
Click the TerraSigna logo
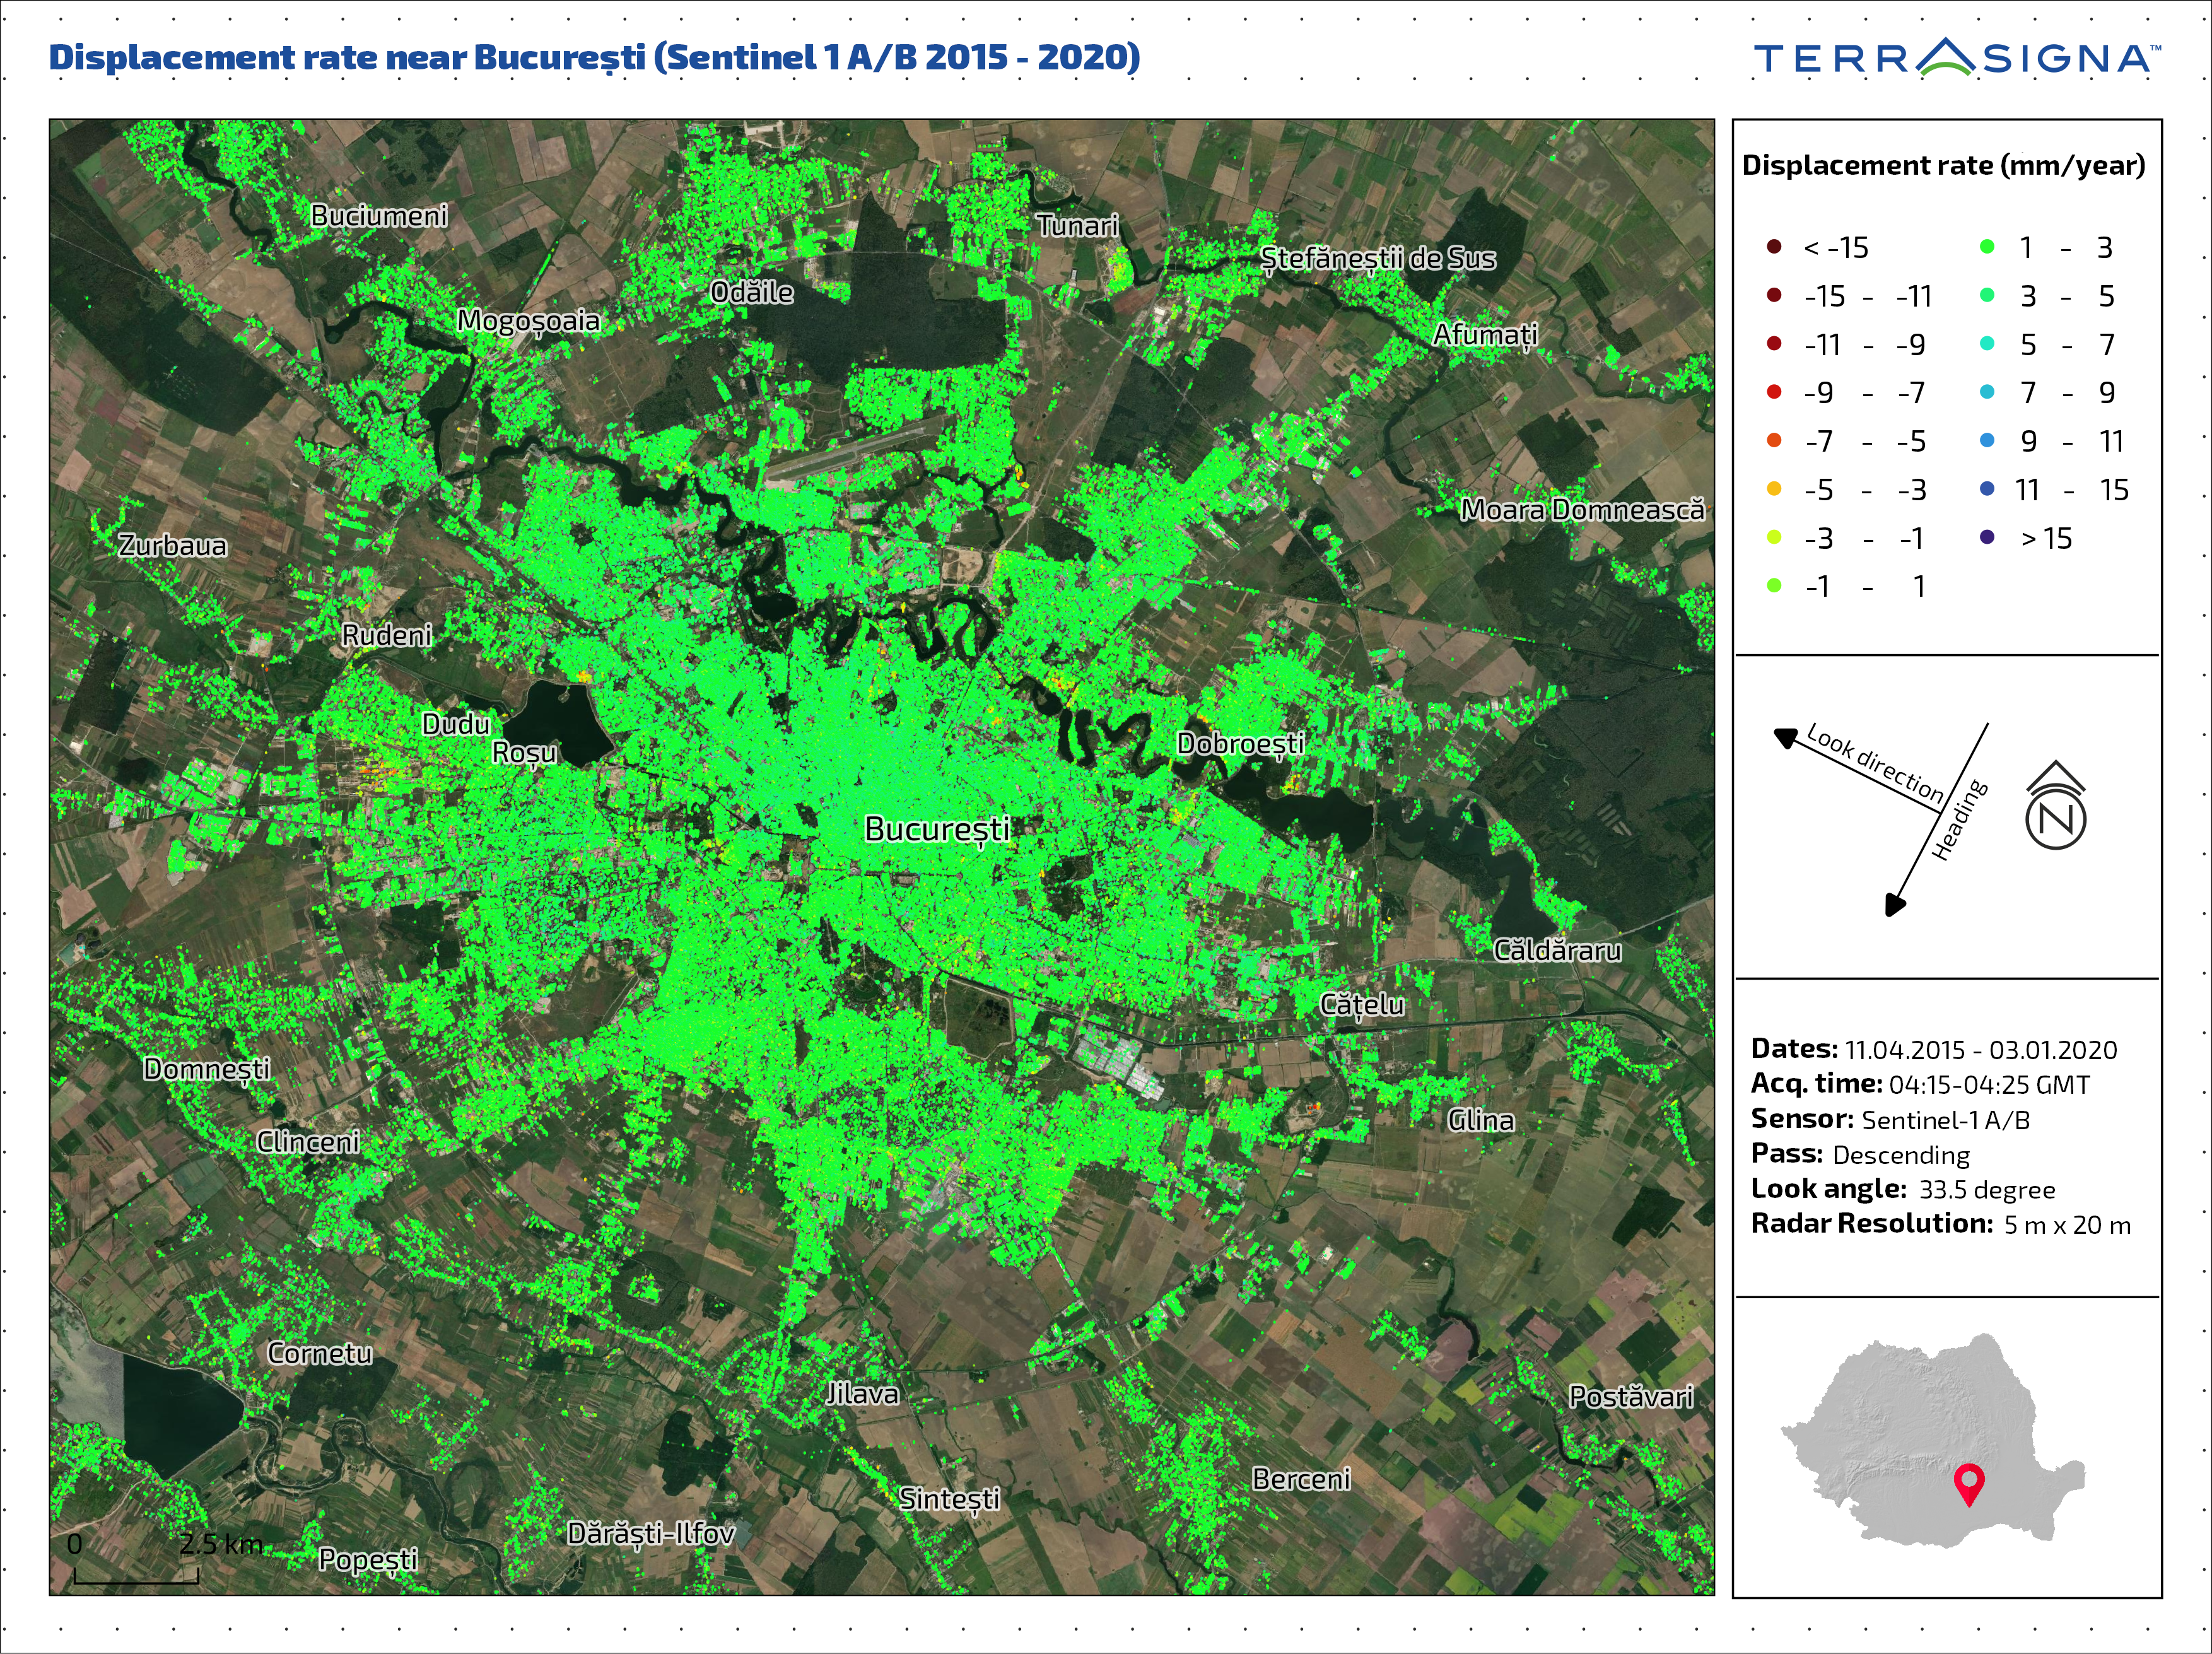[1955, 58]
